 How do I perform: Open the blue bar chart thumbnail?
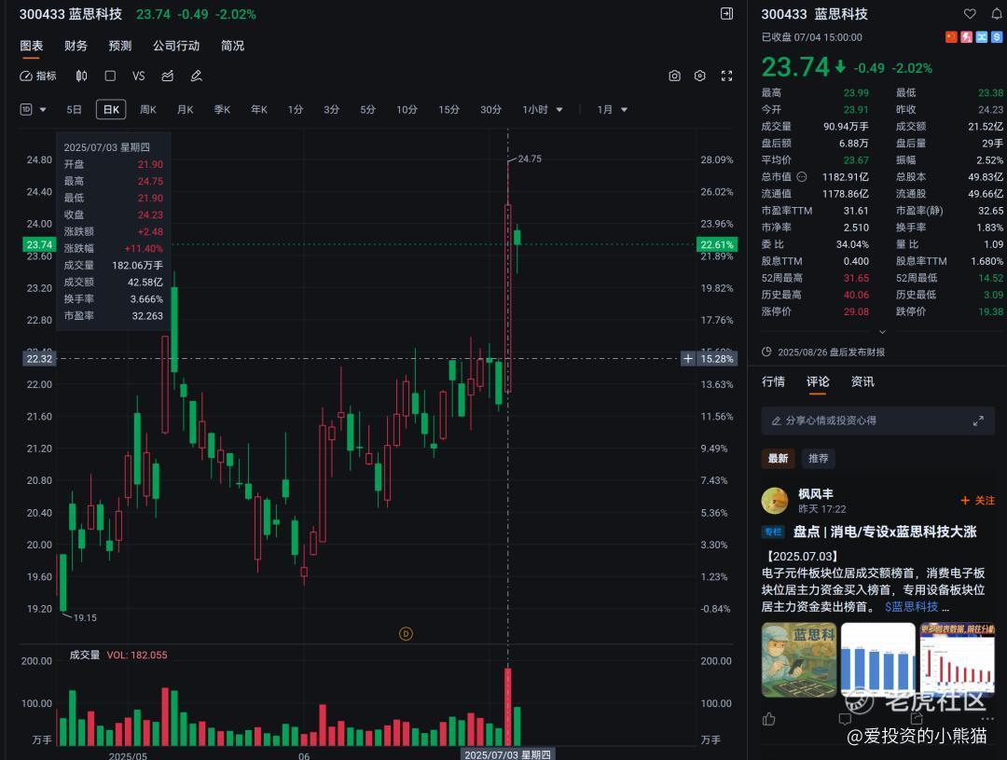[878, 660]
